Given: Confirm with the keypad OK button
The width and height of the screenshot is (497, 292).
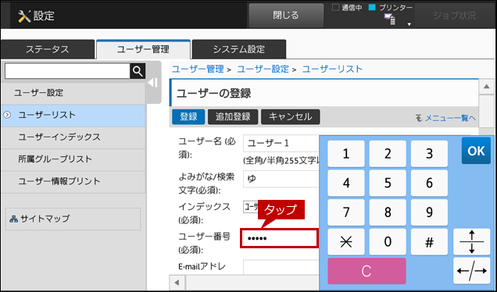Looking at the screenshot, I should click(x=476, y=151).
